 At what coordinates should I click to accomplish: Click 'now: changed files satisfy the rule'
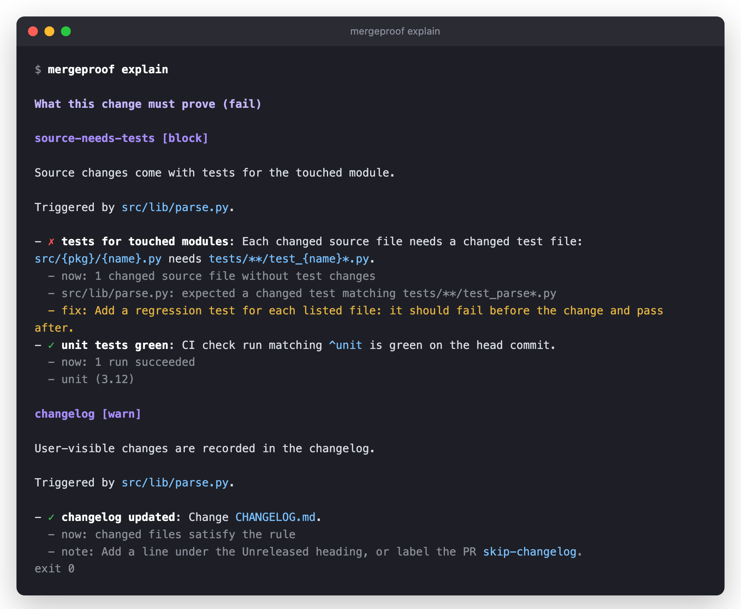click(x=178, y=535)
